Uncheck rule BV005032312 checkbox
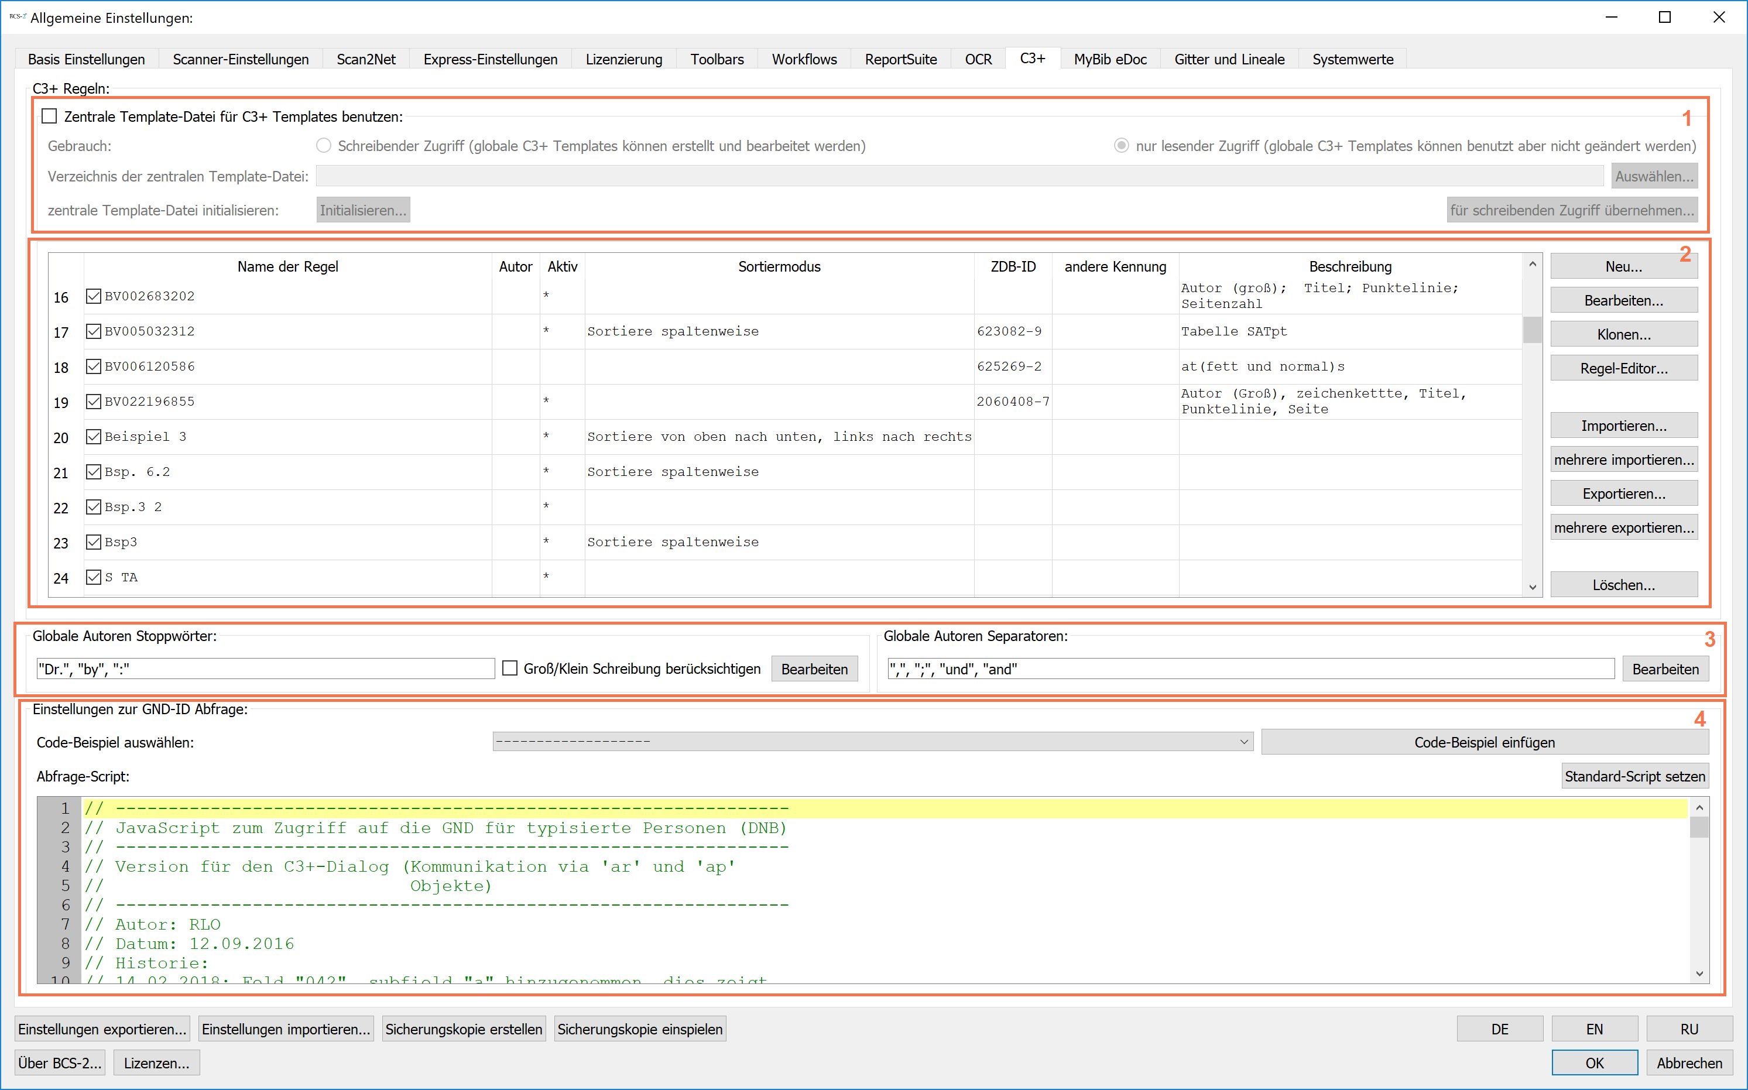The width and height of the screenshot is (1748, 1090). 94,331
